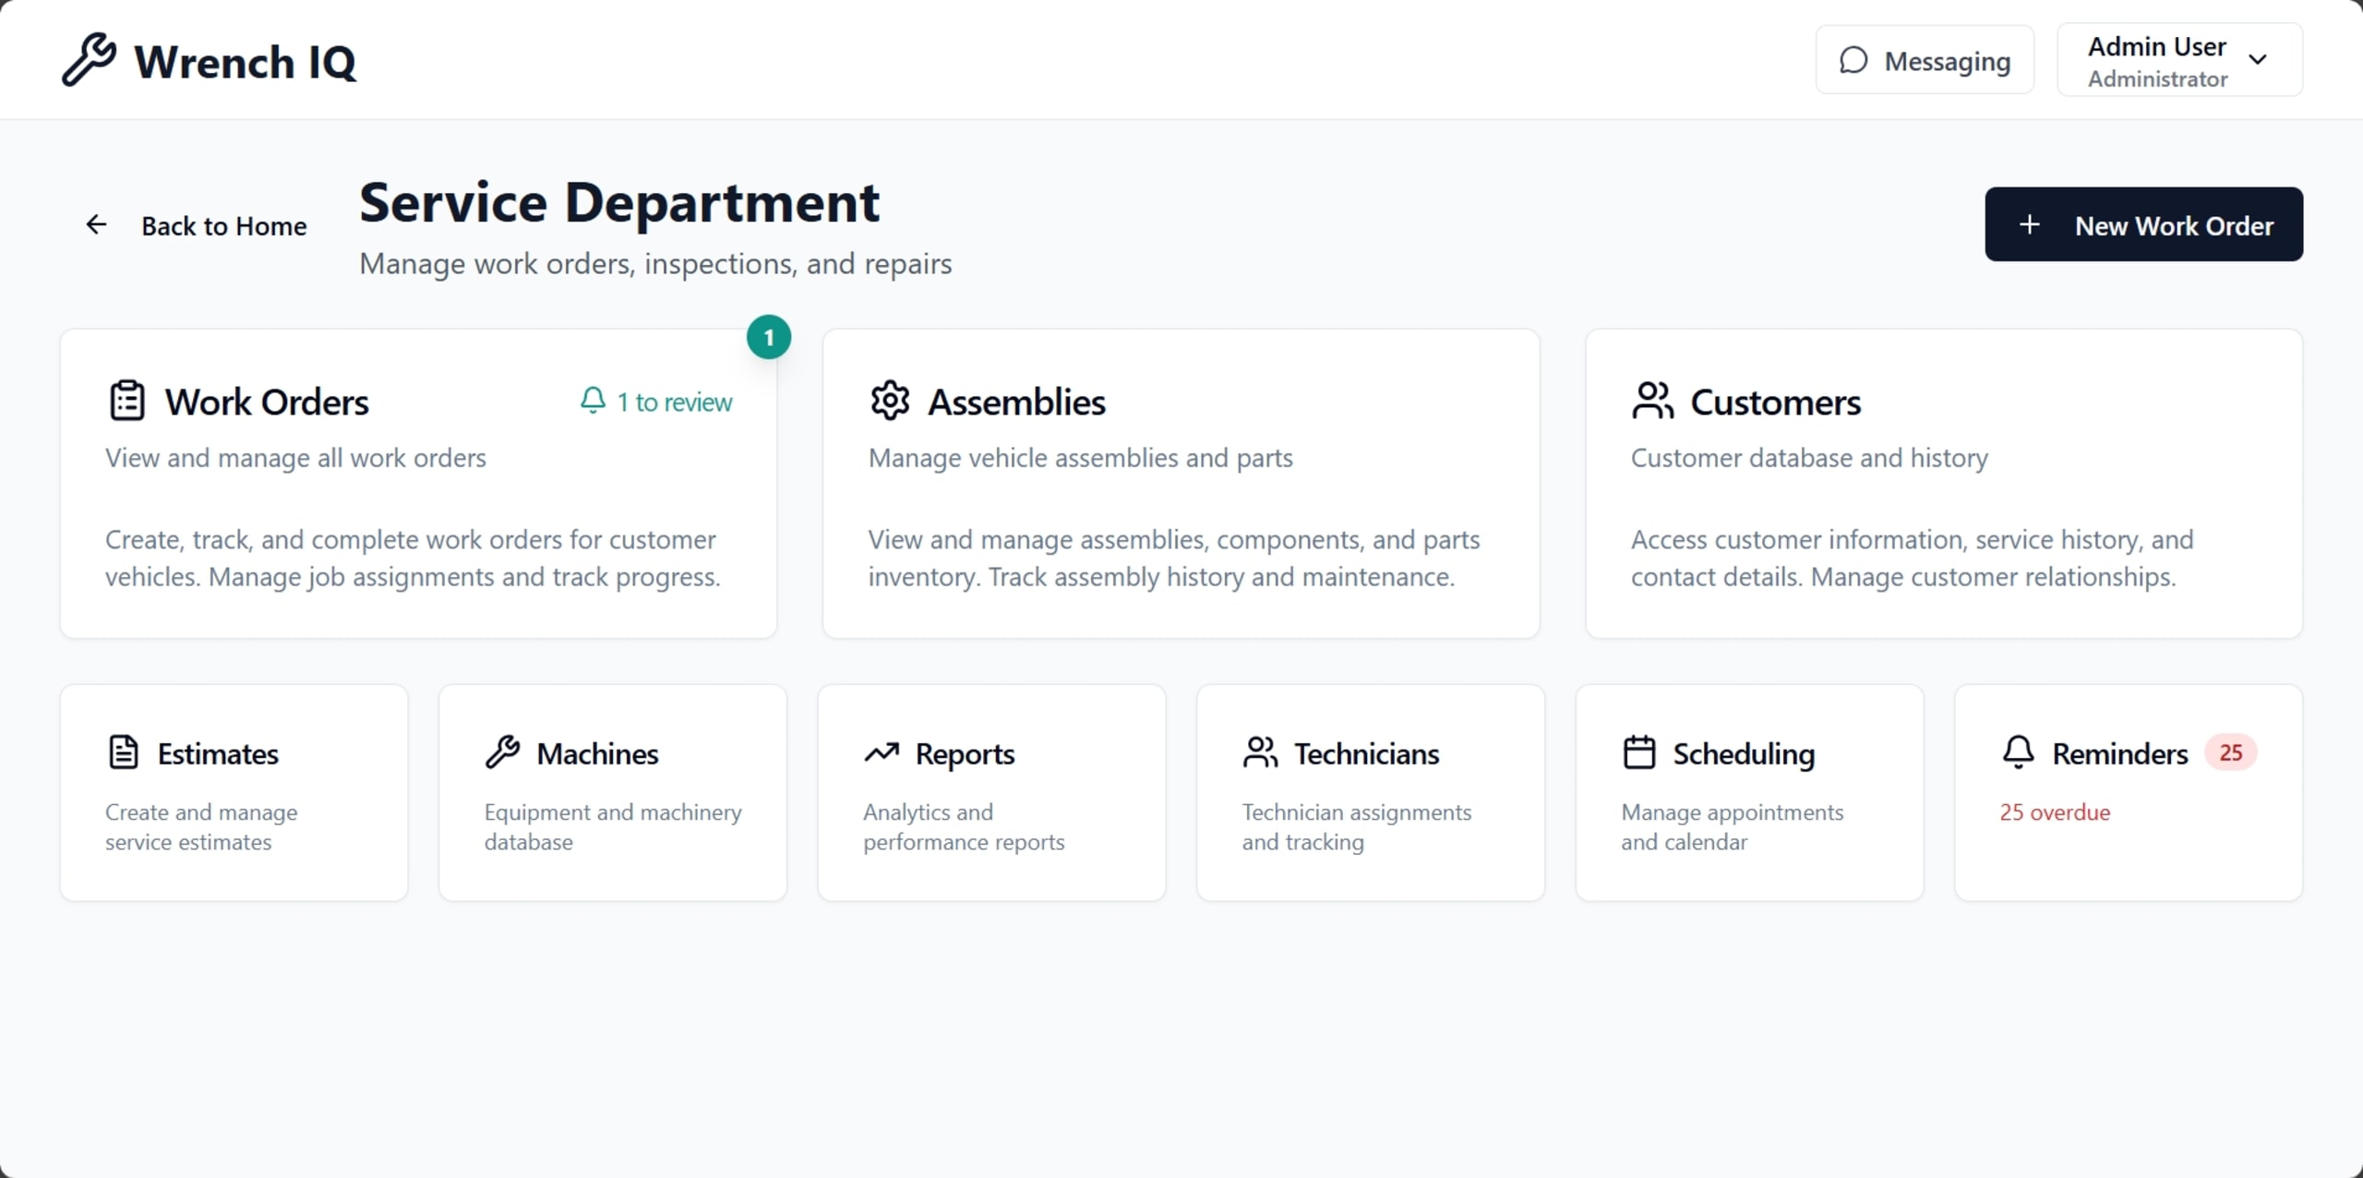
Task: Open the Customers card title
Action: click(1775, 402)
